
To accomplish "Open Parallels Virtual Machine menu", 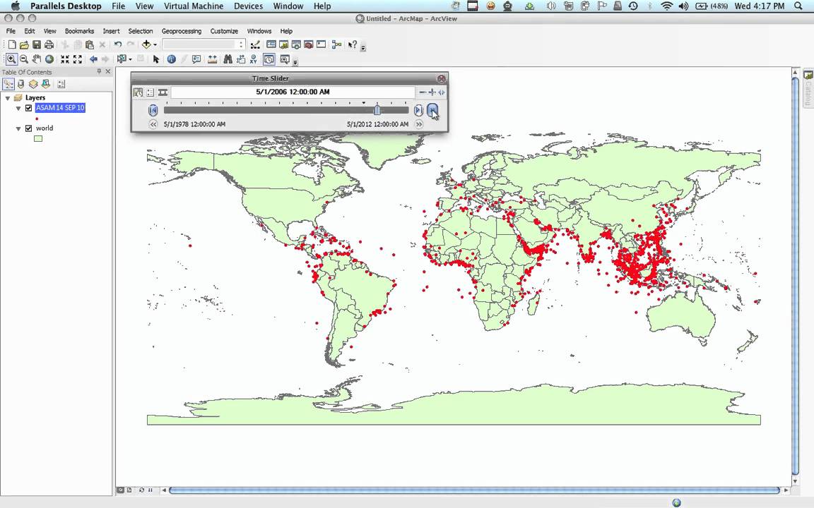I will click(x=194, y=6).
